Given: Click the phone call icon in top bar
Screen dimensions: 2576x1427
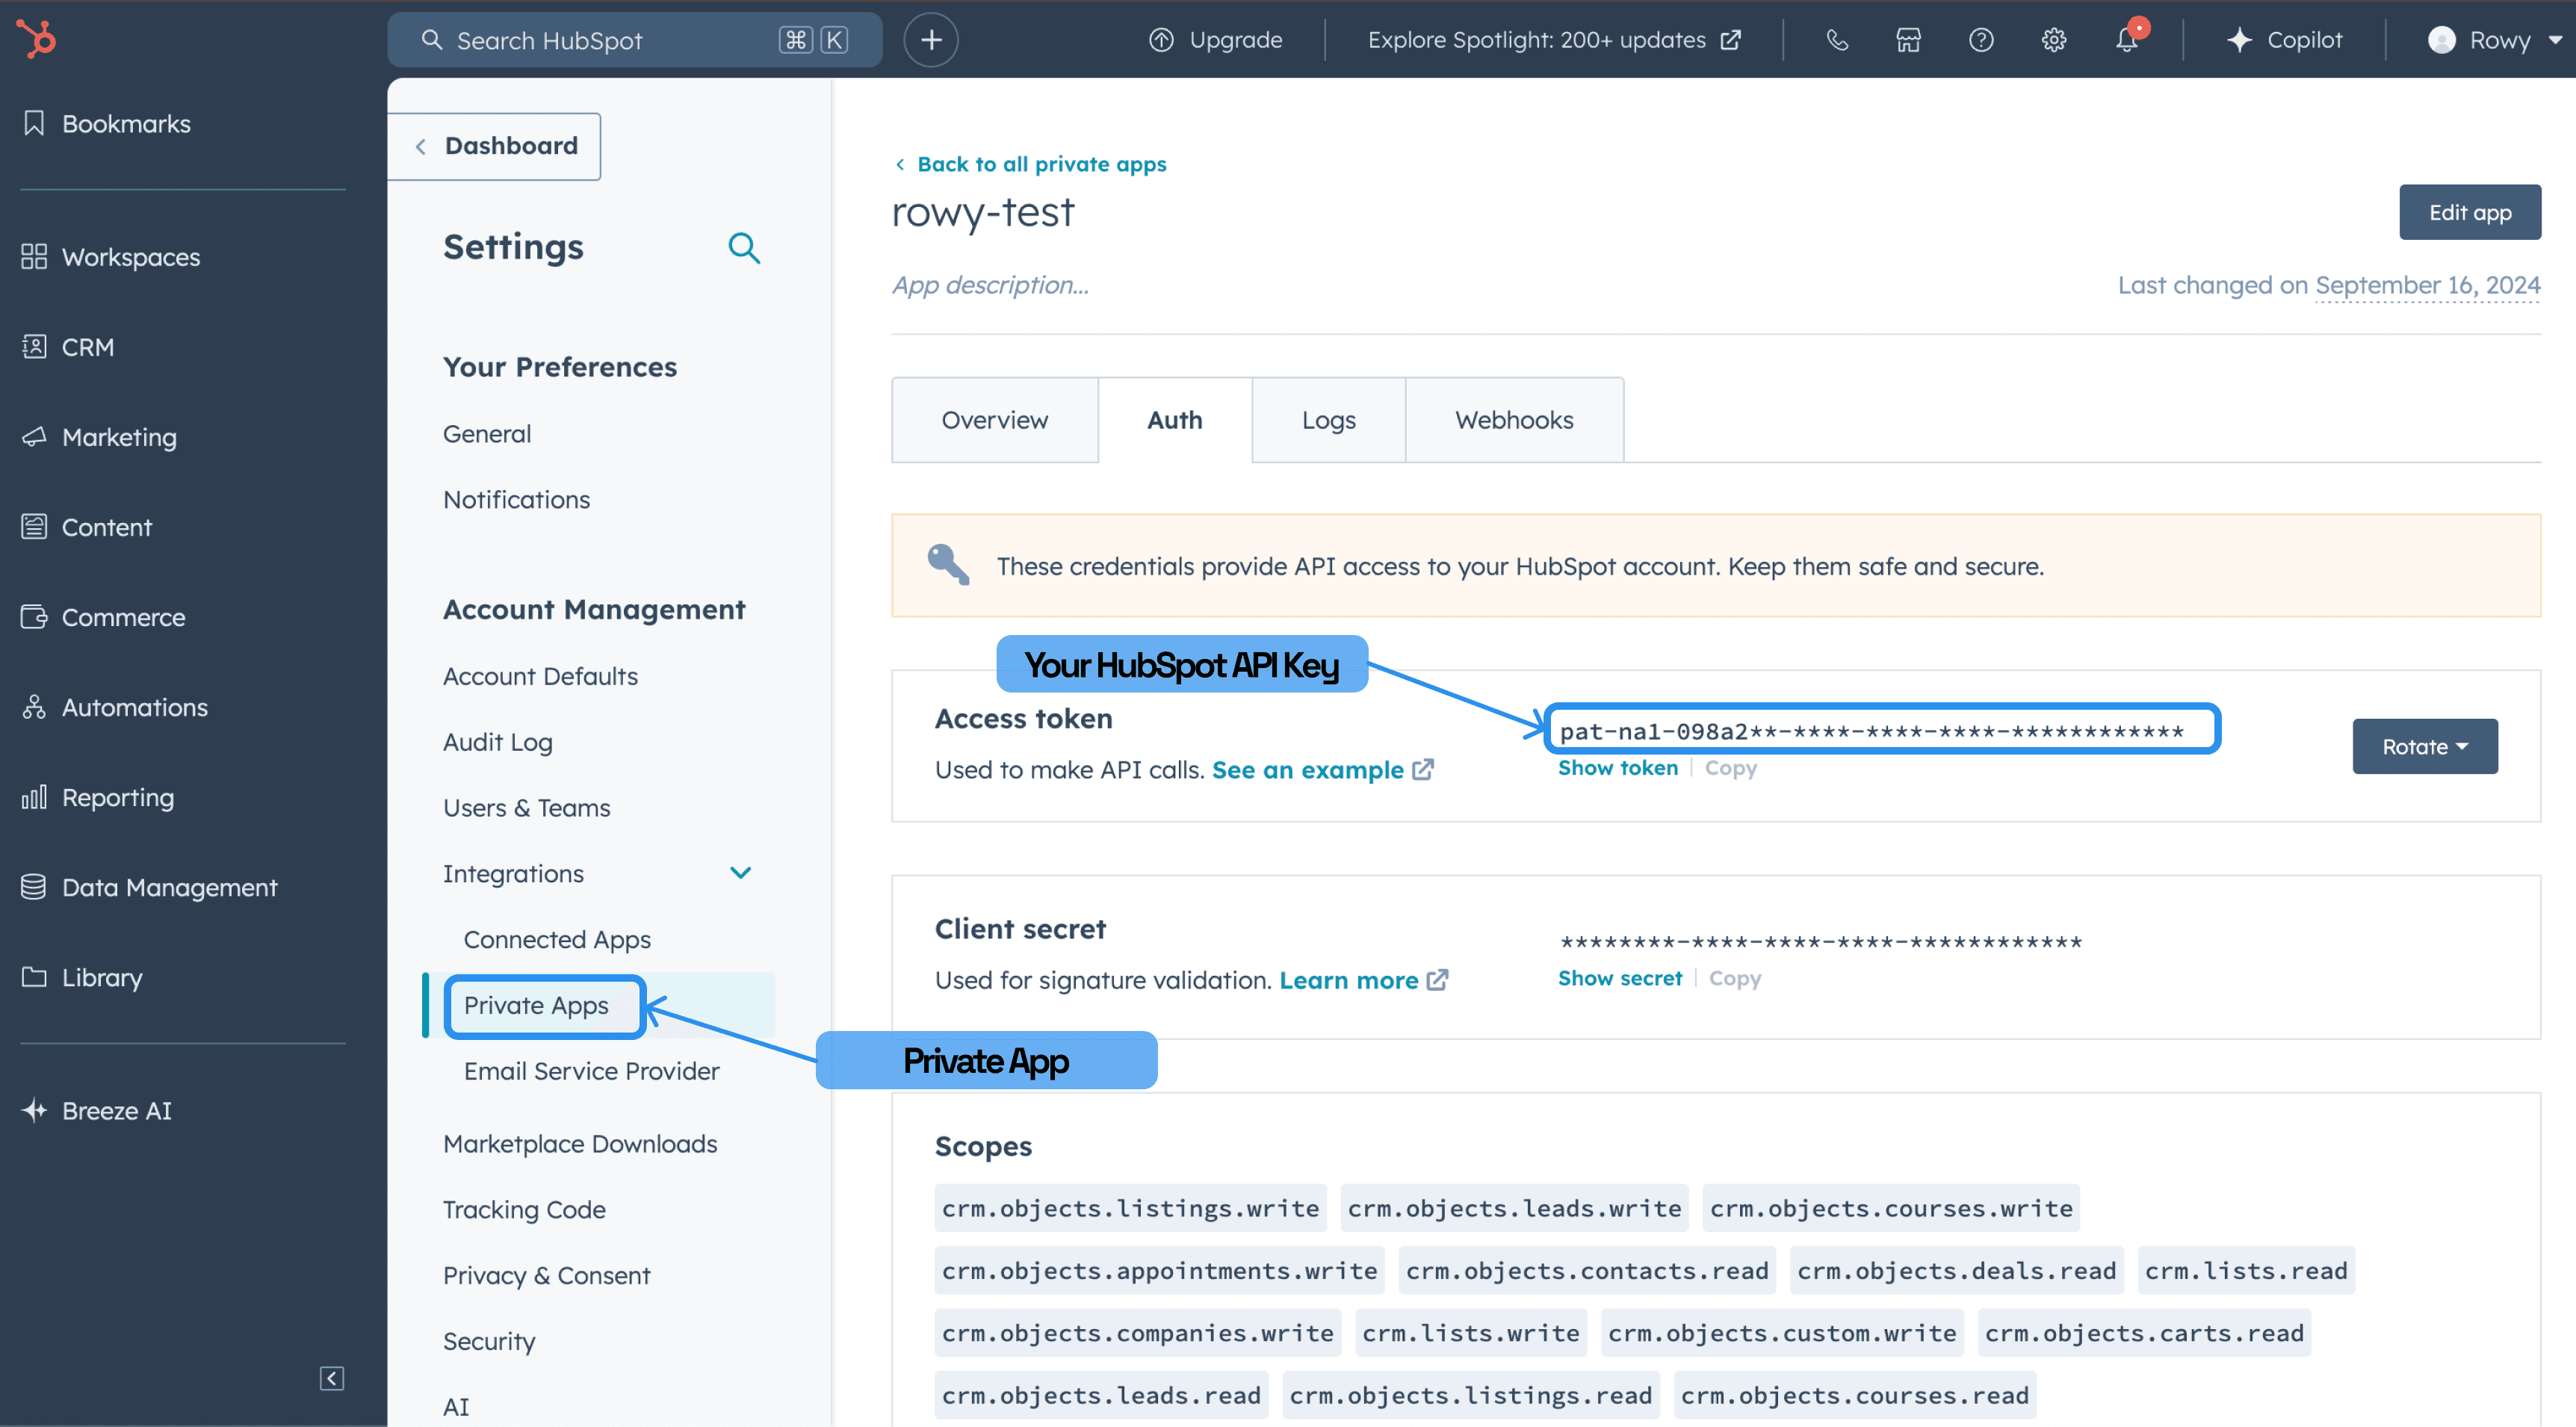Looking at the screenshot, I should pos(1840,40).
